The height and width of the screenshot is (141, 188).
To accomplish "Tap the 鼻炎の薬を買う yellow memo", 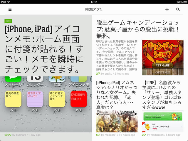I will (13, 99).
